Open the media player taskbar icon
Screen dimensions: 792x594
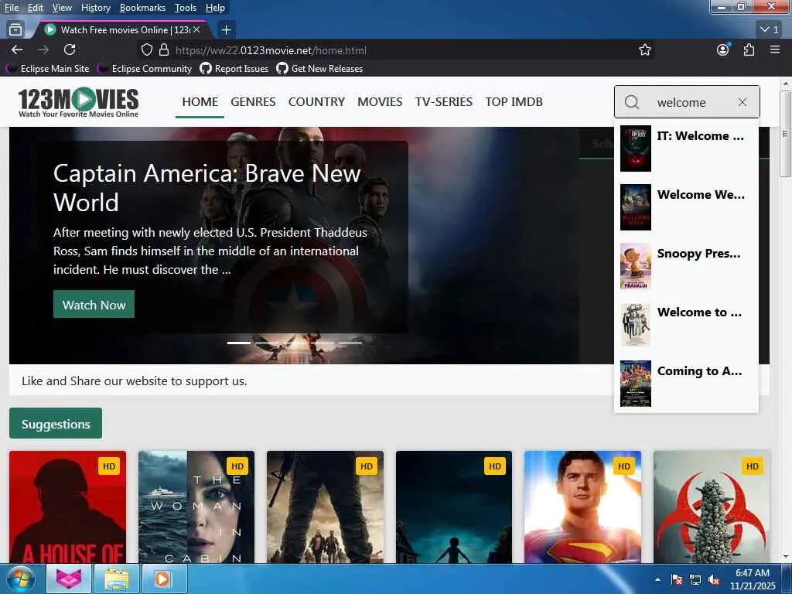click(164, 579)
